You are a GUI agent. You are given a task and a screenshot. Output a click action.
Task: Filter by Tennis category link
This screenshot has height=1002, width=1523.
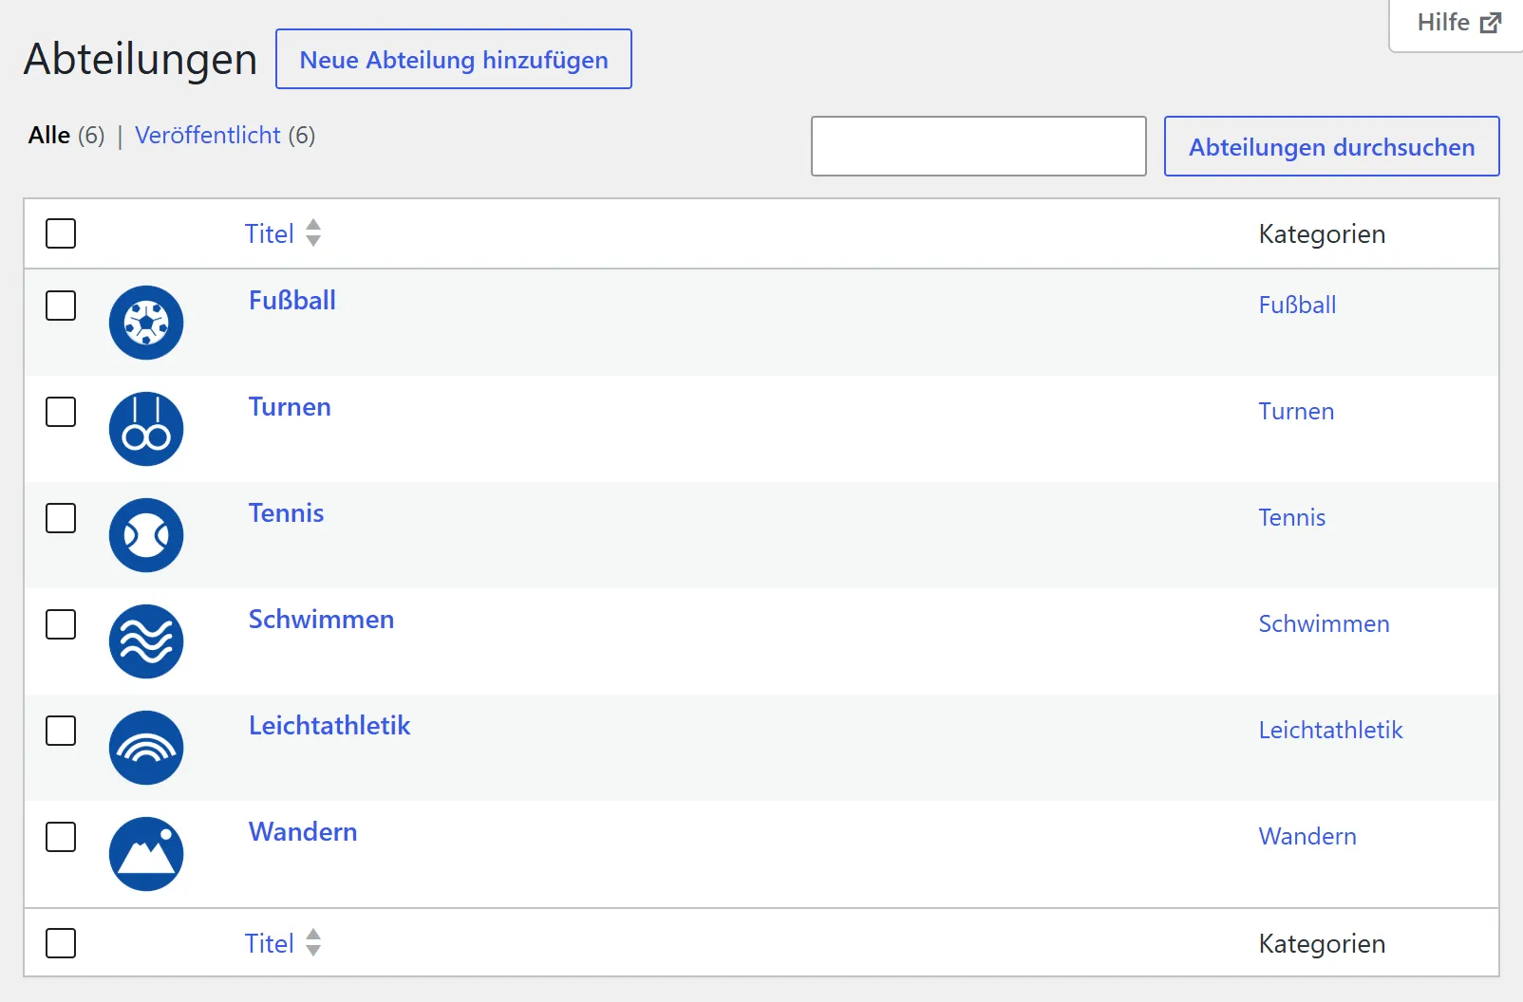1292,517
